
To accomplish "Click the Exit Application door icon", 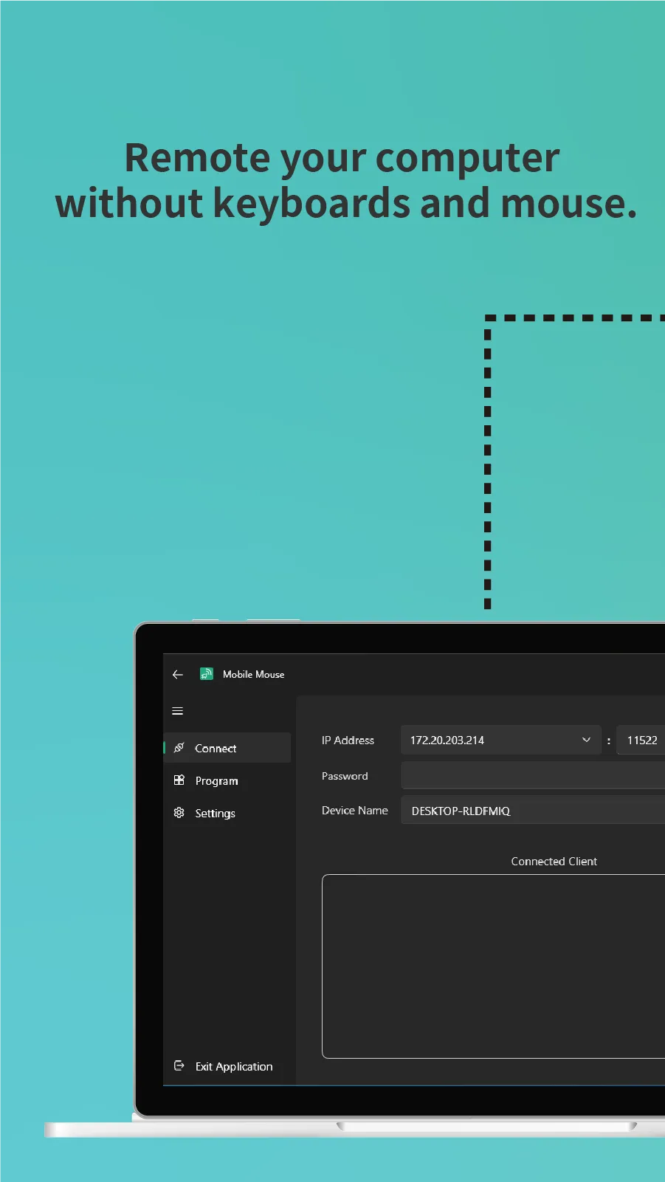I will [179, 1066].
